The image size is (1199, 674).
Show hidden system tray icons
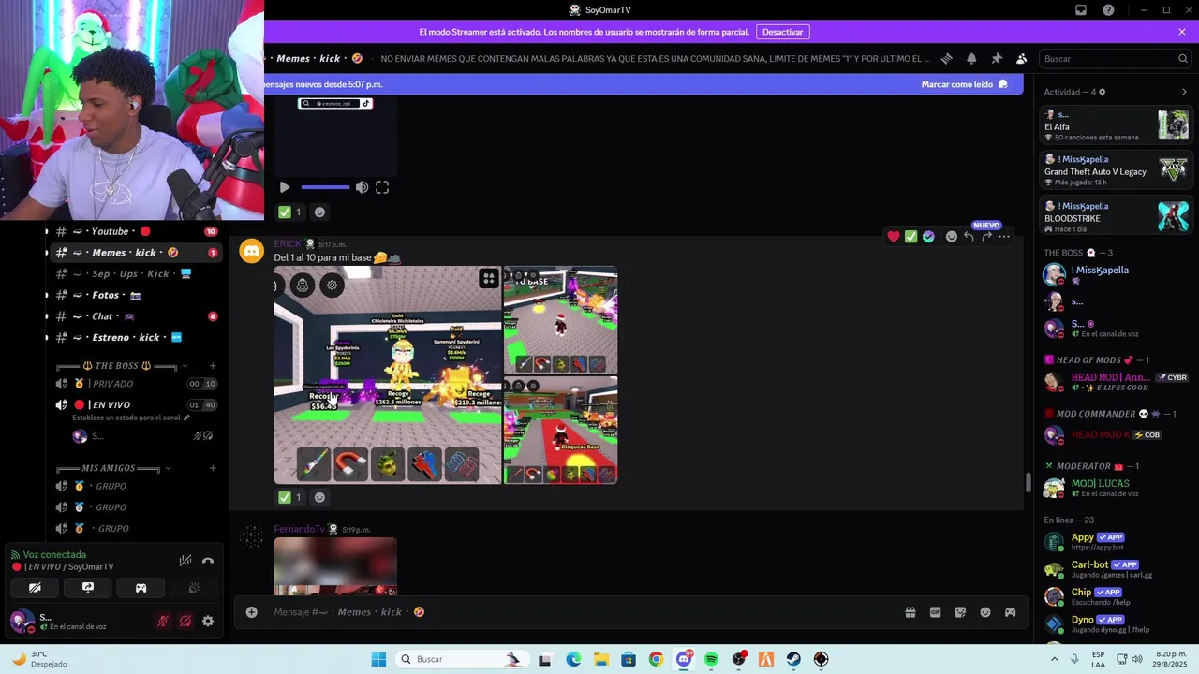1054,659
